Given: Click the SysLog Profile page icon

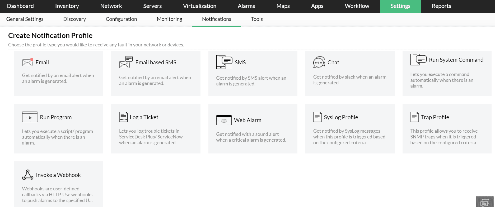Looking at the screenshot, I should click(317, 117).
